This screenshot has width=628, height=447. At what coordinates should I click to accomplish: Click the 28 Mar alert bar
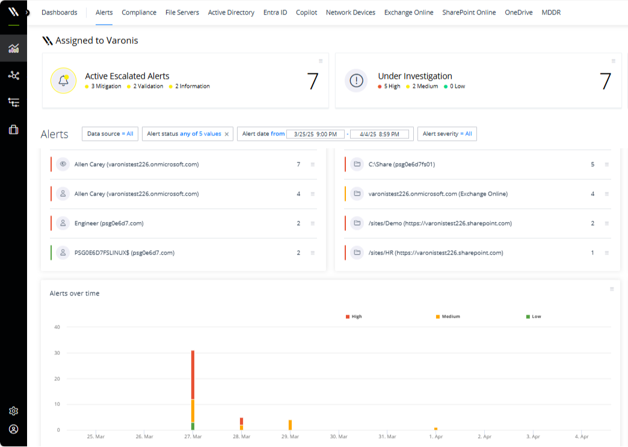(x=241, y=424)
